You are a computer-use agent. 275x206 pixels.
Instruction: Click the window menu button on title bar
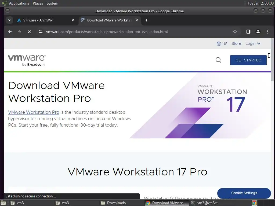[7, 11]
